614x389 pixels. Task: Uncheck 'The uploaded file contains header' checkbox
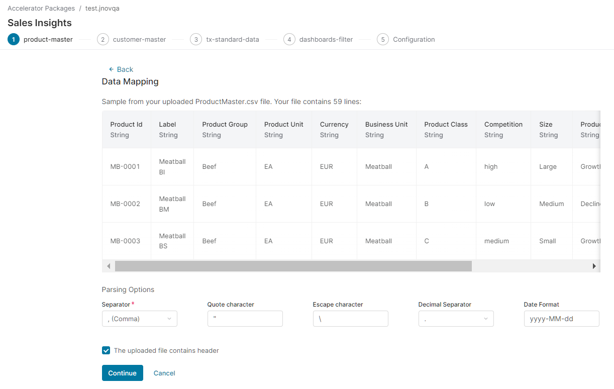106,350
